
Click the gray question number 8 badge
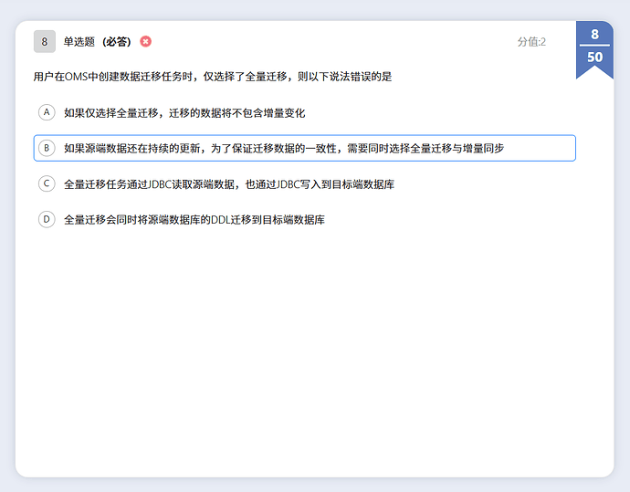pos(44,41)
